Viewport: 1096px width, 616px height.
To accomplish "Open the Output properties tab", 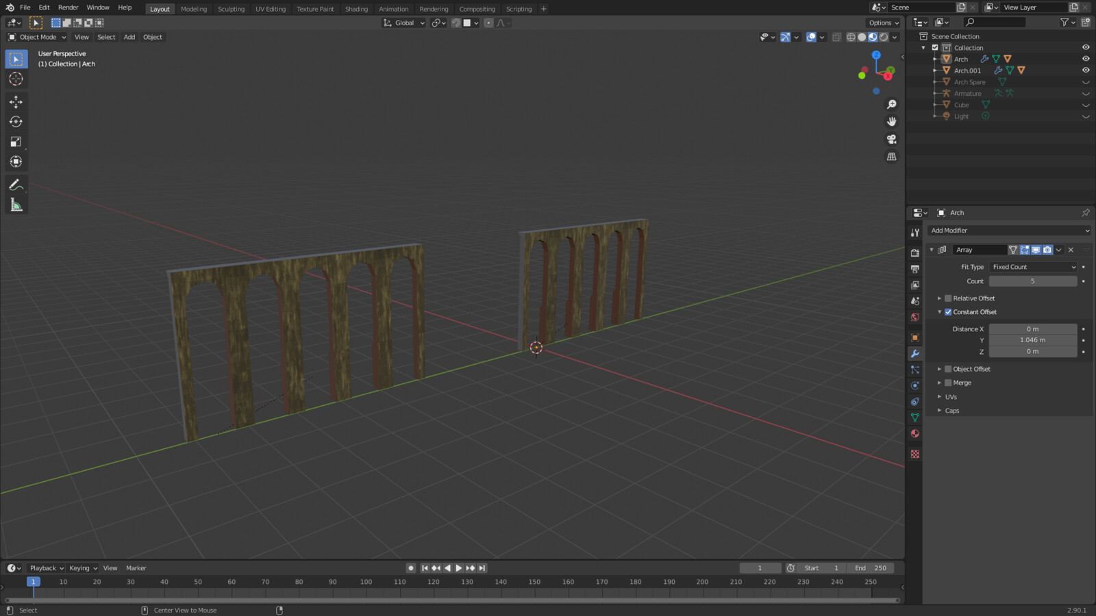I will (x=915, y=269).
